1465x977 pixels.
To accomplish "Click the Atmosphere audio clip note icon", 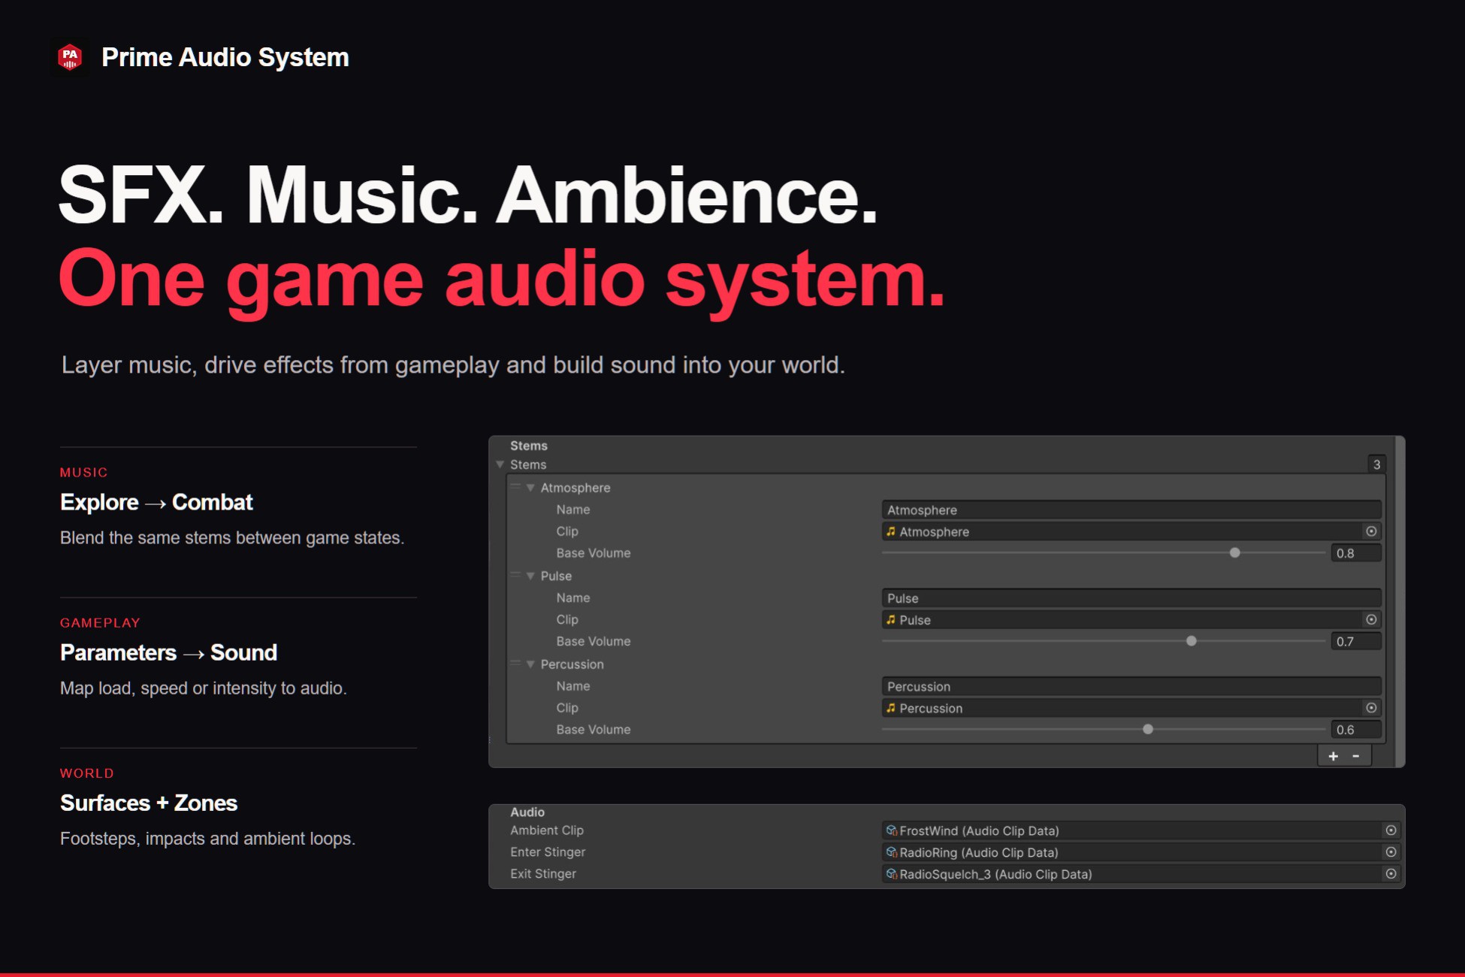I will [x=891, y=531].
